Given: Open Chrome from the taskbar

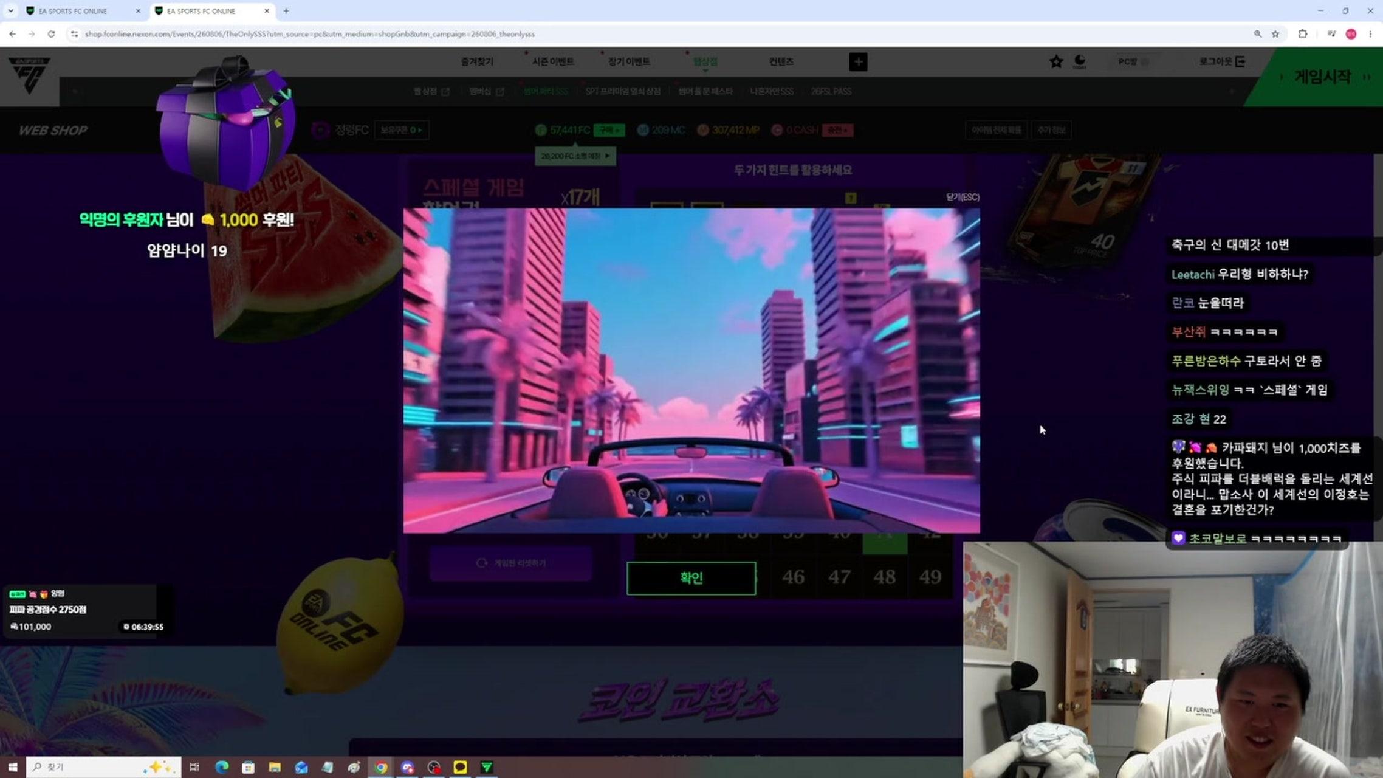Looking at the screenshot, I should click(x=381, y=767).
